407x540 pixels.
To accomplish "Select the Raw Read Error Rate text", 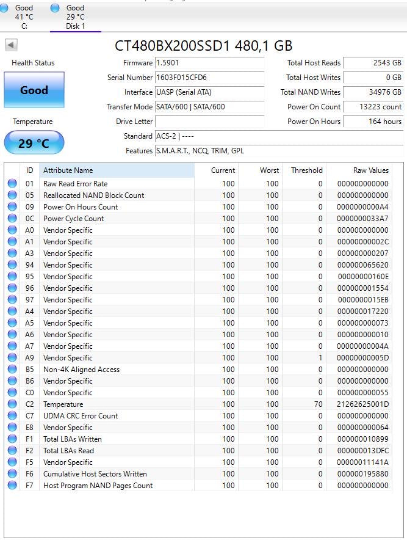I will [75, 183].
